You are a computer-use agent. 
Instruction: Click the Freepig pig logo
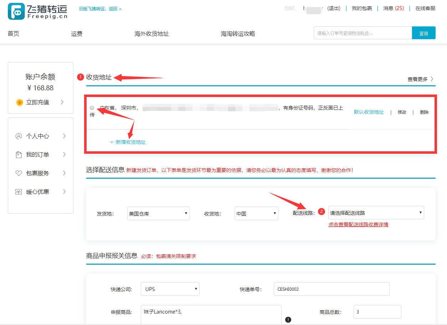(x=16, y=11)
